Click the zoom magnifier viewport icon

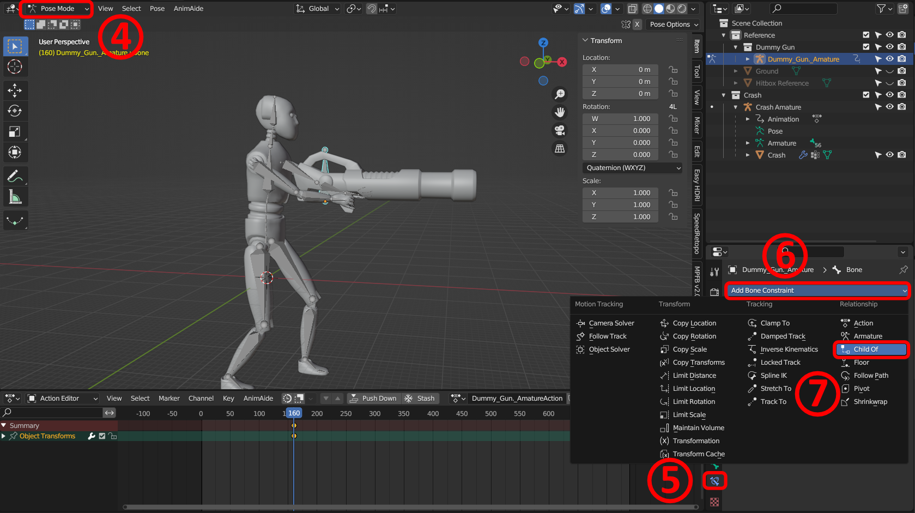pos(560,94)
